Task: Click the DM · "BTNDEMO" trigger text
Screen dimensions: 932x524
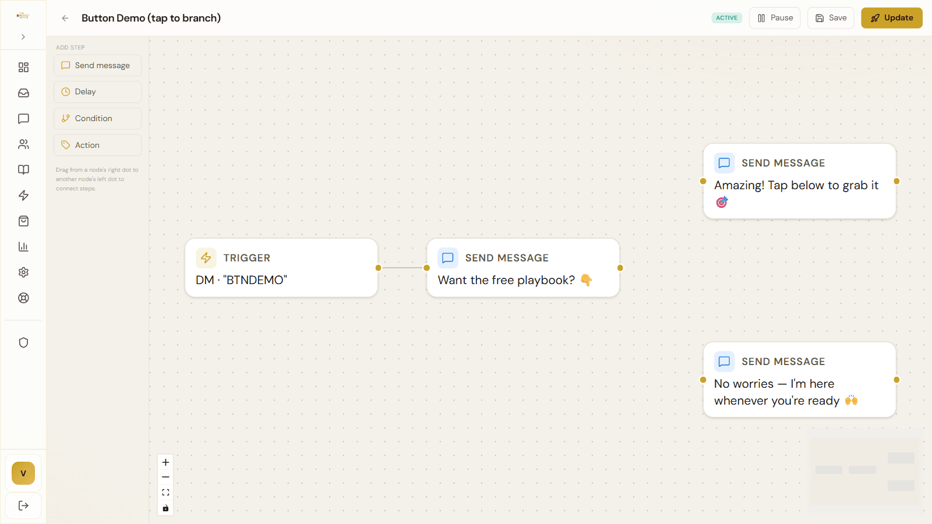Action: 241,280
